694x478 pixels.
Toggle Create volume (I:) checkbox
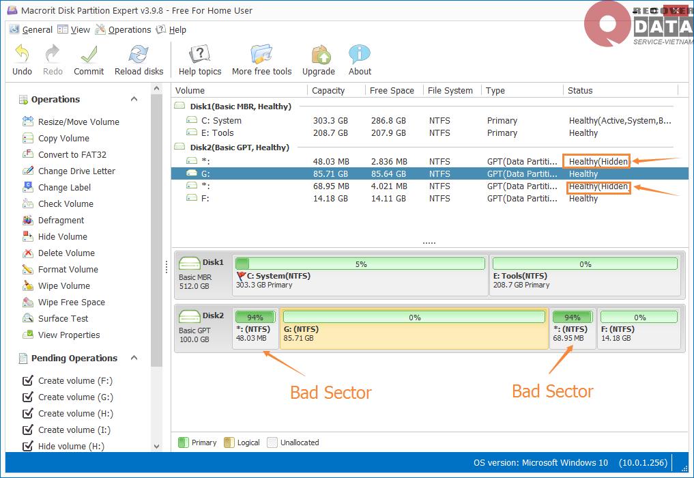[x=27, y=430]
